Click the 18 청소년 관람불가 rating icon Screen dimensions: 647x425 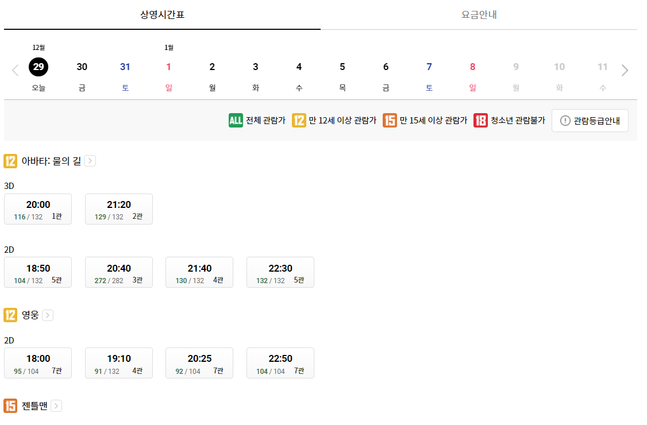(x=480, y=121)
